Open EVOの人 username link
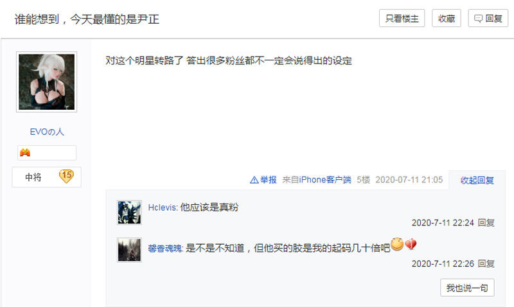 (x=47, y=132)
